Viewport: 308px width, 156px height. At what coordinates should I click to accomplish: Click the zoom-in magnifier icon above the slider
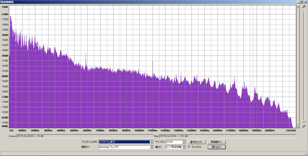pyautogui.click(x=304, y=7)
